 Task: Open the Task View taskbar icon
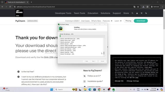(x=80, y=89)
